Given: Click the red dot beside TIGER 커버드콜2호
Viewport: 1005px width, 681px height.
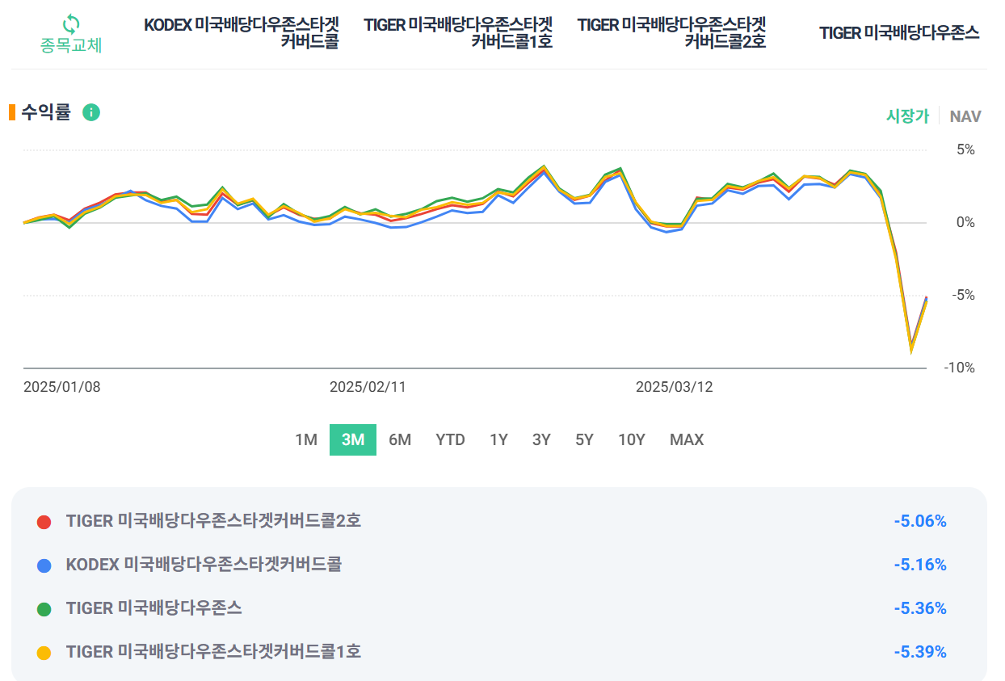Looking at the screenshot, I should [43, 521].
